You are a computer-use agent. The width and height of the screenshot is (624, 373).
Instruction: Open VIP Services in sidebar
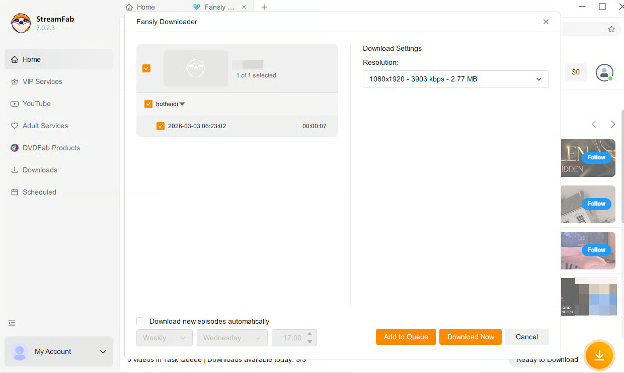click(x=59, y=81)
